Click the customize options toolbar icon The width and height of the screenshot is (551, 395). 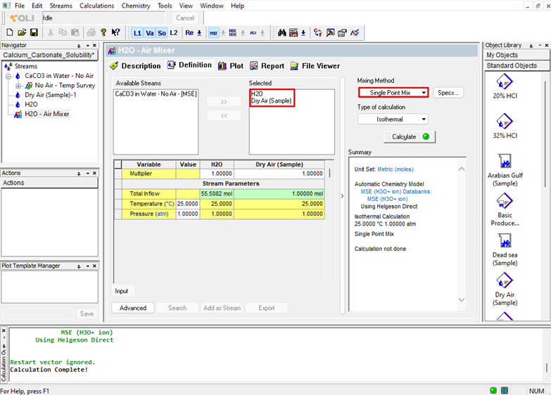point(342,33)
